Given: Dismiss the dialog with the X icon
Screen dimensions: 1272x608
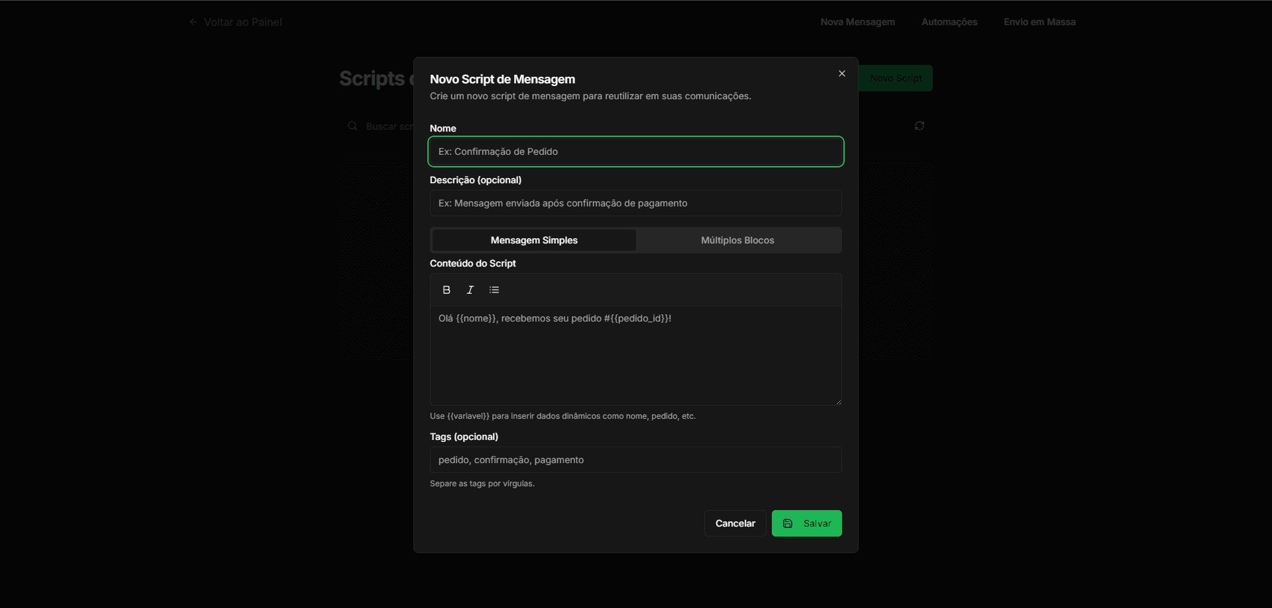Looking at the screenshot, I should [x=841, y=73].
